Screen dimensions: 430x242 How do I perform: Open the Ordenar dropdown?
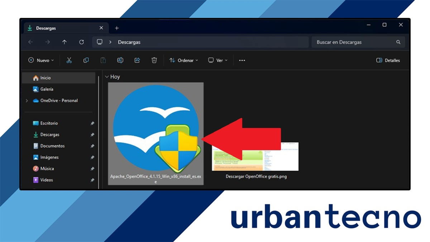tap(183, 60)
